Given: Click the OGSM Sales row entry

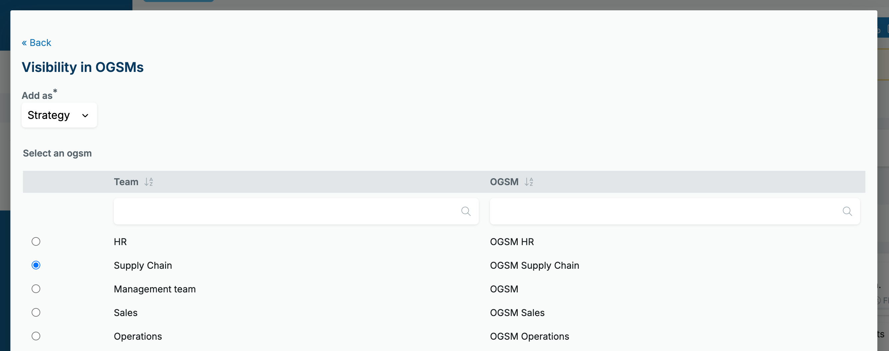Looking at the screenshot, I should pos(517,313).
